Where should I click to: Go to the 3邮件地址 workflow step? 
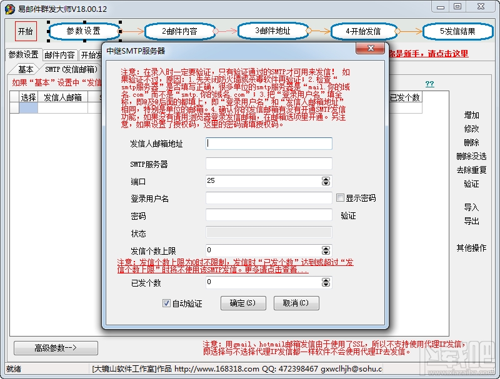coord(272,31)
